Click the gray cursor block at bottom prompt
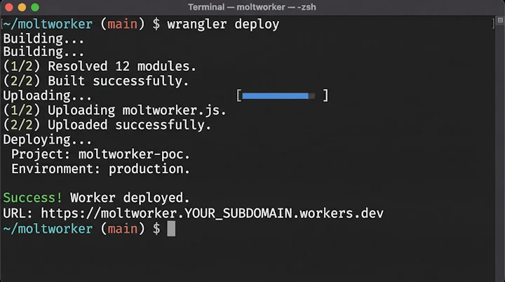505x282 pixels. click(x=171, y=229)
